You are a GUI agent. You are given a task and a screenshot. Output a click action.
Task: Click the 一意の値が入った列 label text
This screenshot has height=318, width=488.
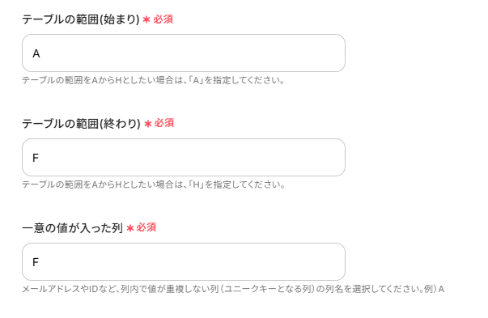click(x=73, y=228)
